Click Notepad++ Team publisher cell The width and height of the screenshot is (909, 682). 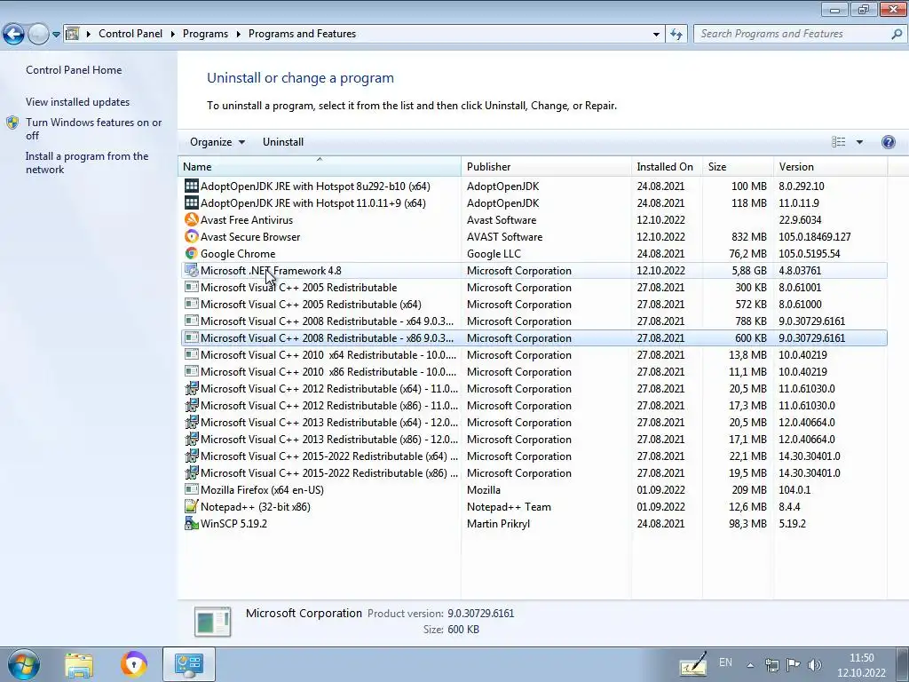pos(509,507)
